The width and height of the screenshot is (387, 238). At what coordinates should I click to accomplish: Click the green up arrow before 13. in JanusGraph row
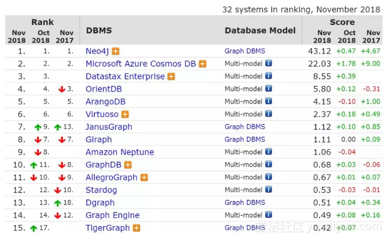[x=57, y=127]
